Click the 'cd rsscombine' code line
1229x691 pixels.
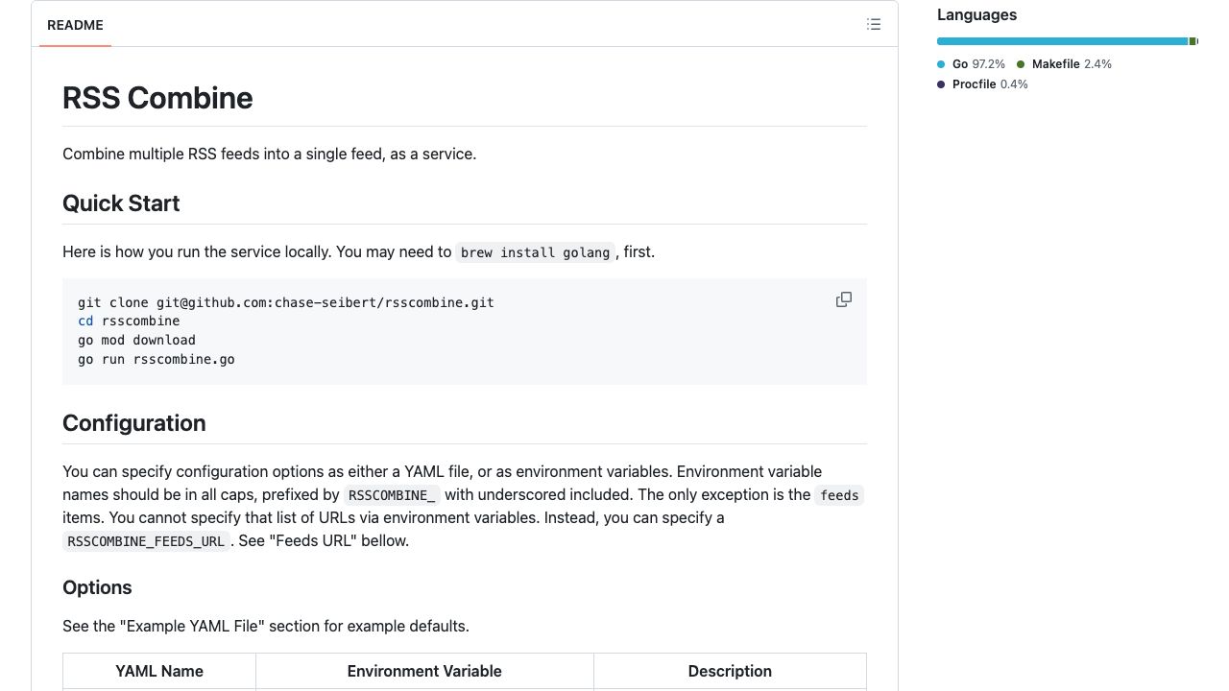[129, 322]
